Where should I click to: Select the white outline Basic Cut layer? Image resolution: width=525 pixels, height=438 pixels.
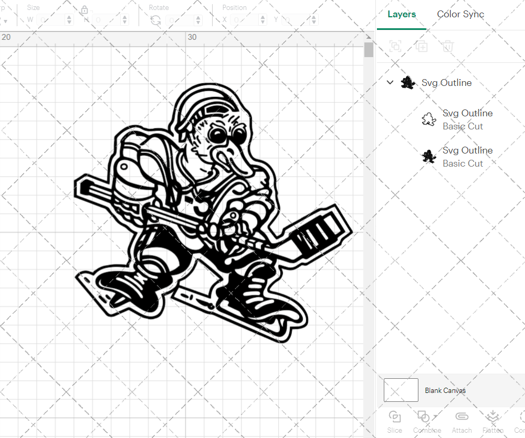click(x=467, y=119)
